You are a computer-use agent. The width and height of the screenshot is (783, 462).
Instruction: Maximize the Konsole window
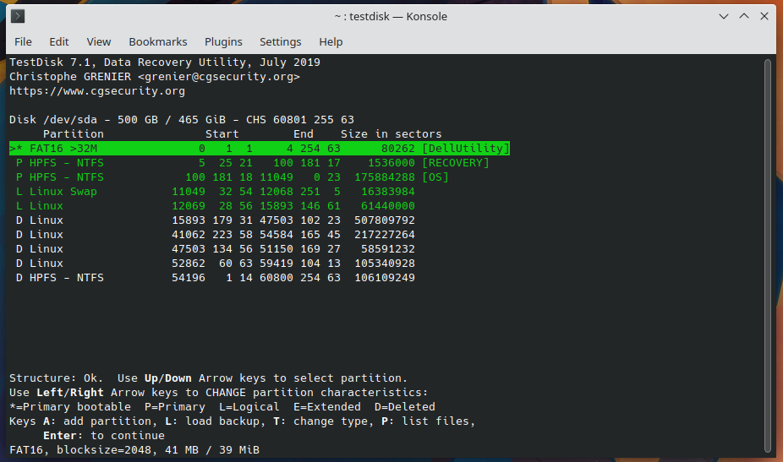click(744, 16)
